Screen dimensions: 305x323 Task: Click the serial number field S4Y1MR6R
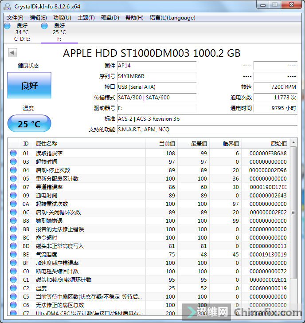click(x=156, y=76)
